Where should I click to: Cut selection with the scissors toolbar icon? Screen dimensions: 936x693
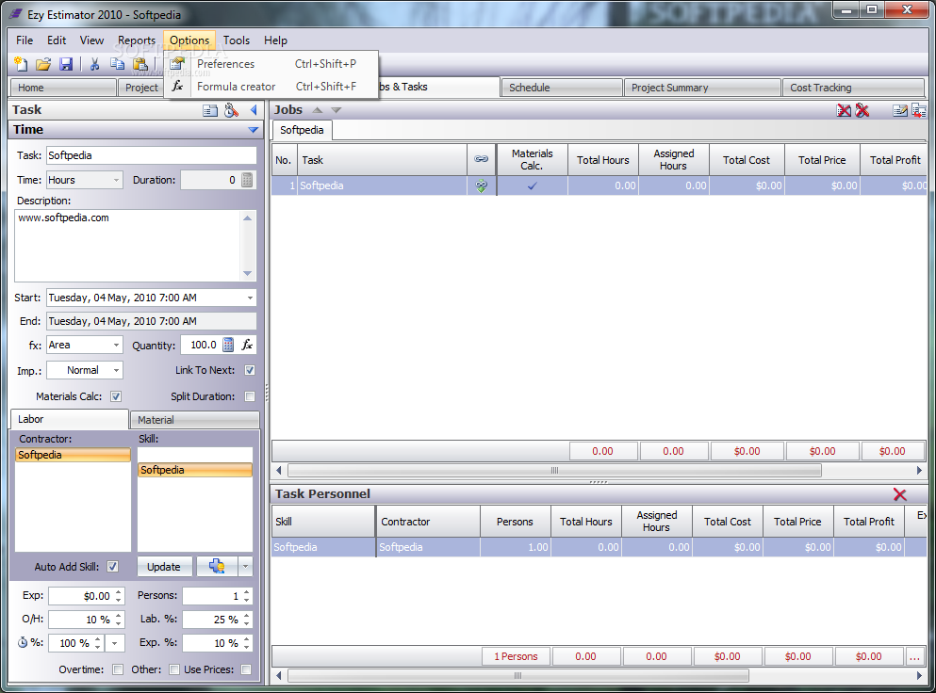point(94,64)
